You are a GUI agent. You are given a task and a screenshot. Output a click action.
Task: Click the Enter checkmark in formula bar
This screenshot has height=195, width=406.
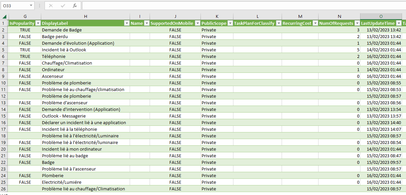[62, 6]
